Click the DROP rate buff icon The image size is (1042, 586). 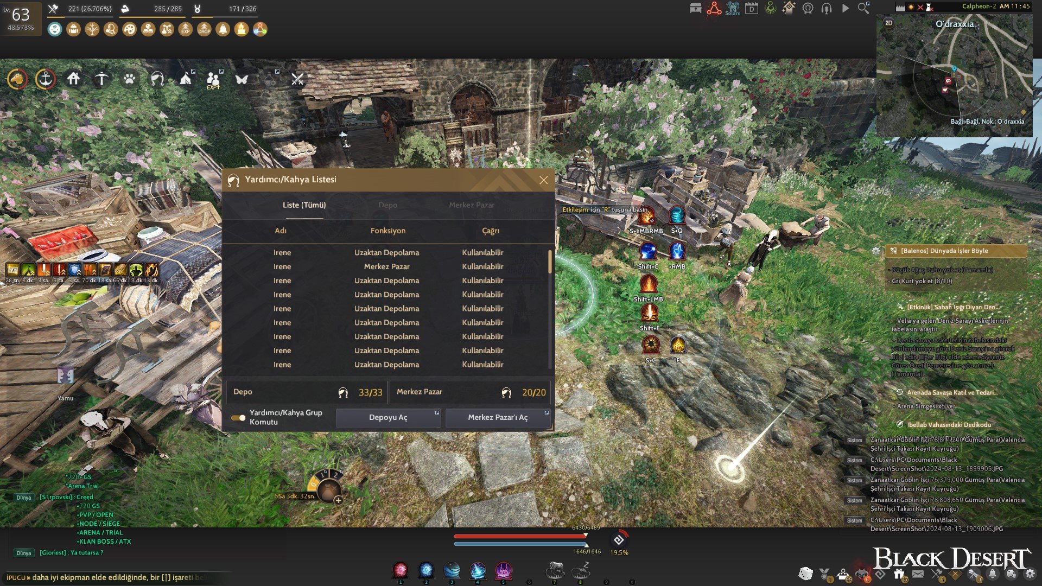(x=204, y=29)
